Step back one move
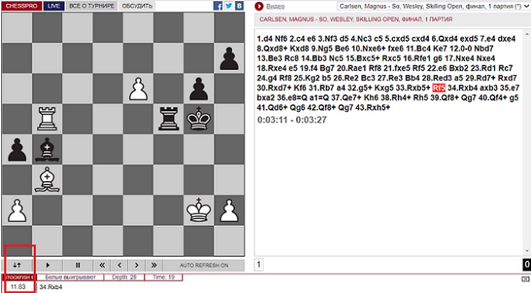Viewport: 531px width, 293px height. pyautogui.click(x=119, y=265)
